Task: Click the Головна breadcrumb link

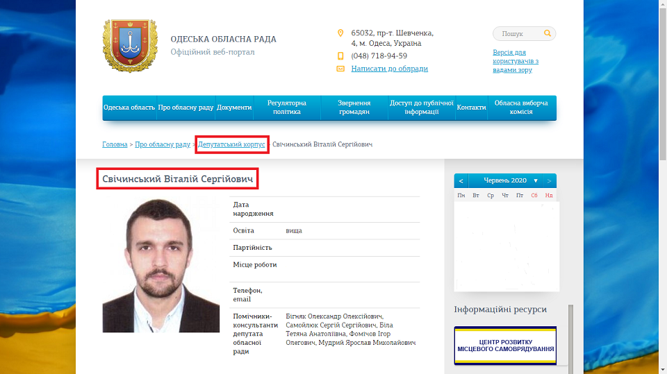Action: 115,144
